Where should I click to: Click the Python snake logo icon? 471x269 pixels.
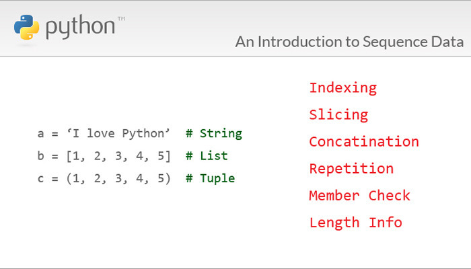pos(26,27)
